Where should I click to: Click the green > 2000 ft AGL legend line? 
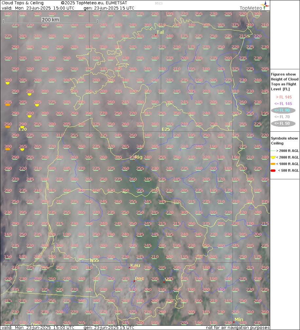tap(273, 151)
